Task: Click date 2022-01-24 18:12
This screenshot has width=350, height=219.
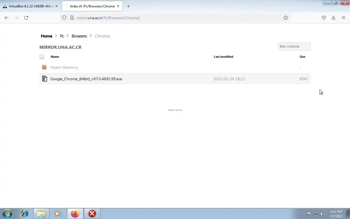Action: (x=229, y=79)
